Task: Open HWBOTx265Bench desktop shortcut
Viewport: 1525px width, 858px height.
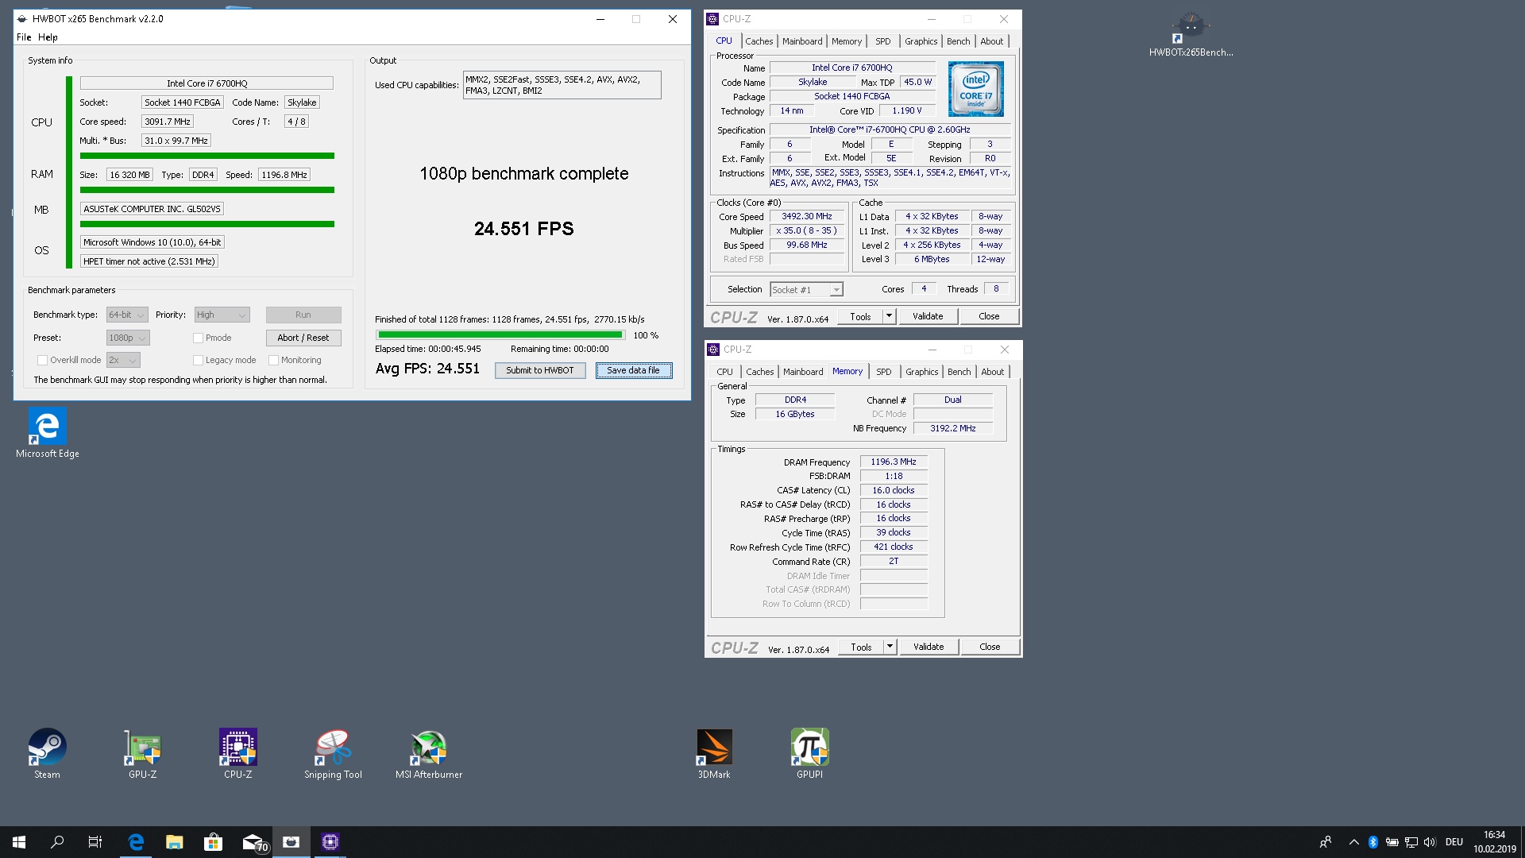Action: (1191, 34)
